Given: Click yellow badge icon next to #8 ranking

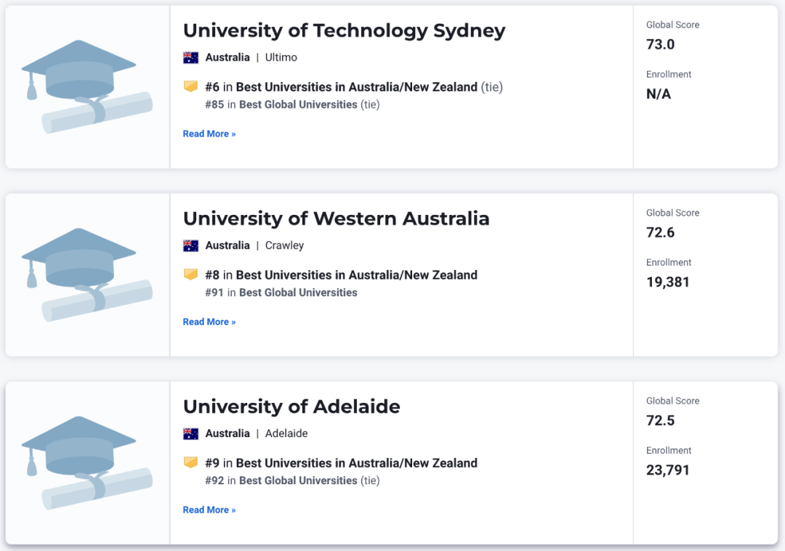Looking at the screenshot, I should (x=190, y=274).
